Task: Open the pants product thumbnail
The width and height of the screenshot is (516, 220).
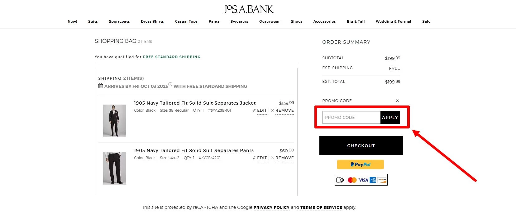Action: pos(115,168)
